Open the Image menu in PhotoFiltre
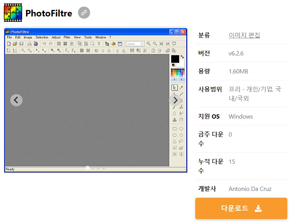Image resolution: width=290 pixels, height=223 pixels. click(x=28, y=37)
